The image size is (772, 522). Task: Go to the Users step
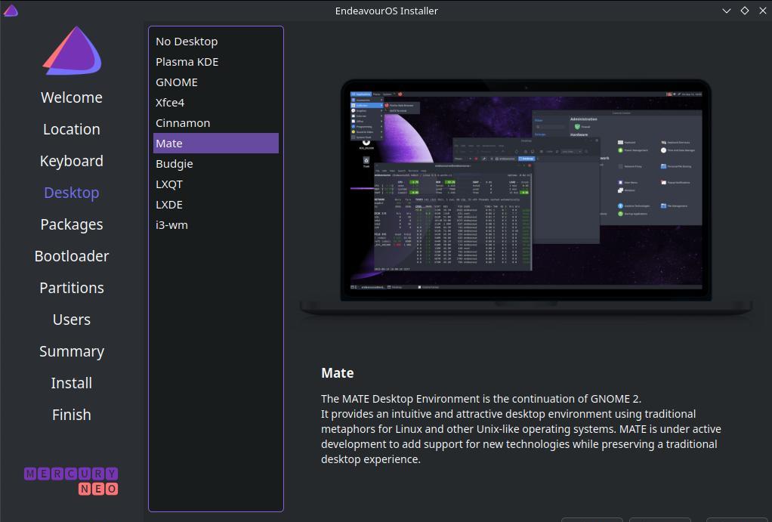[x=72, y=320]
